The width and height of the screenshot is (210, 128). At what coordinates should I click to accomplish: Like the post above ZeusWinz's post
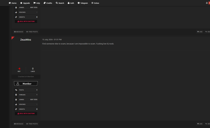coord(200,32)
